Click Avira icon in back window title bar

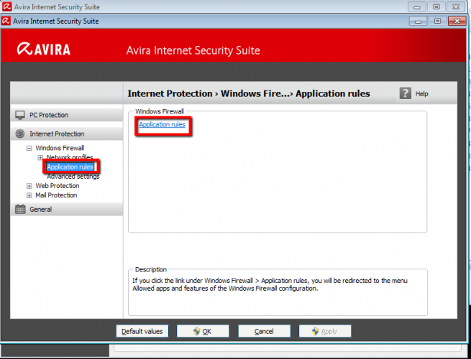click(x=7, y=6)
